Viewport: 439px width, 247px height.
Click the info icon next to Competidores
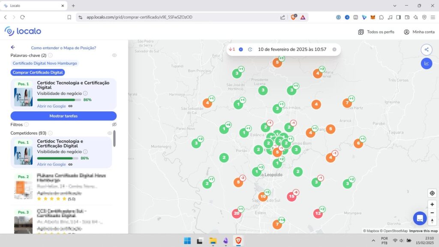[50, 133]
